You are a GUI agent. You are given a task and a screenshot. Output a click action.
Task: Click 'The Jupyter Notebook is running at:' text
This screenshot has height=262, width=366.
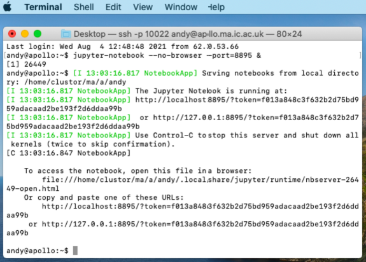point(211,91)
